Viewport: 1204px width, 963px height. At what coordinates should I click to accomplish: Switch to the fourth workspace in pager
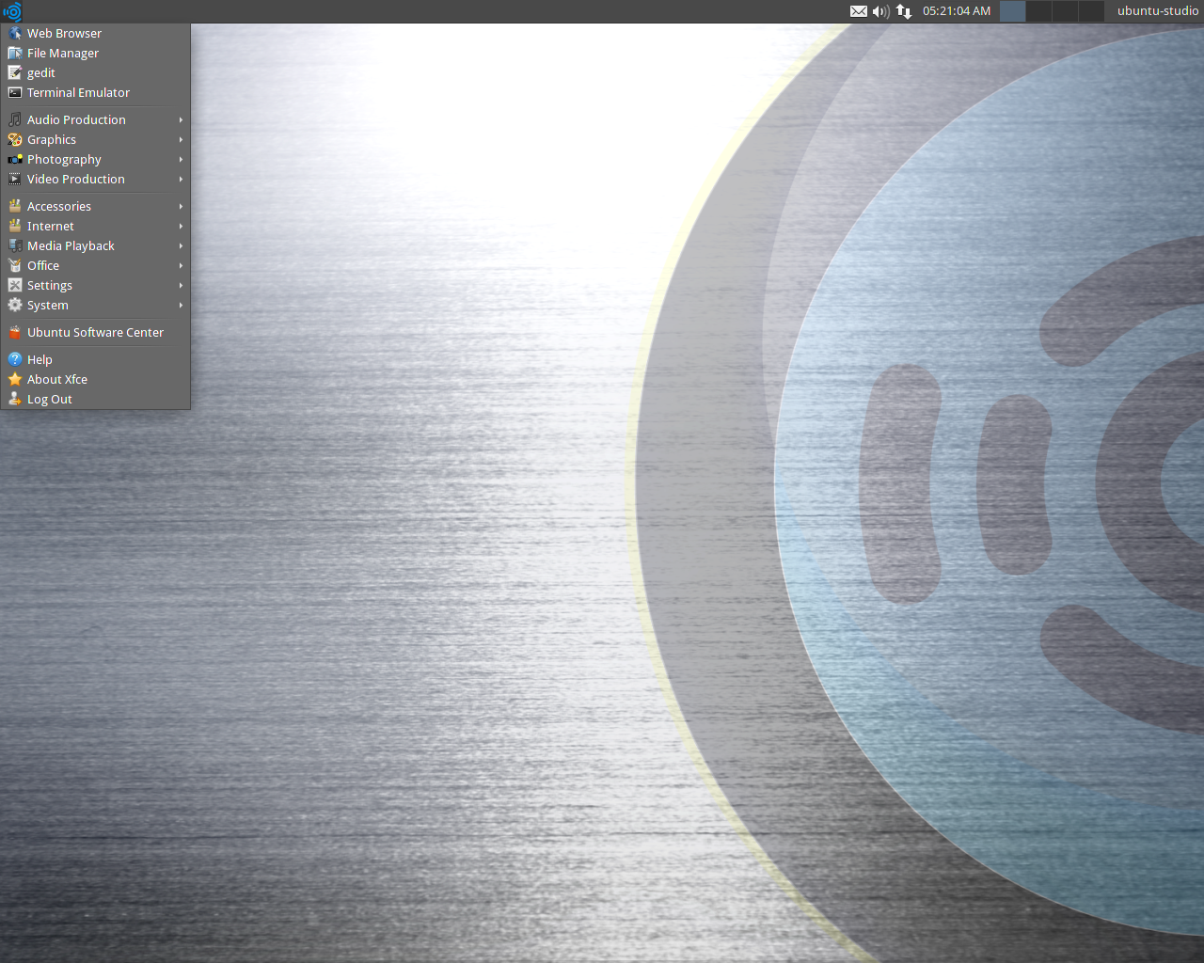(x=1091, y=11)
